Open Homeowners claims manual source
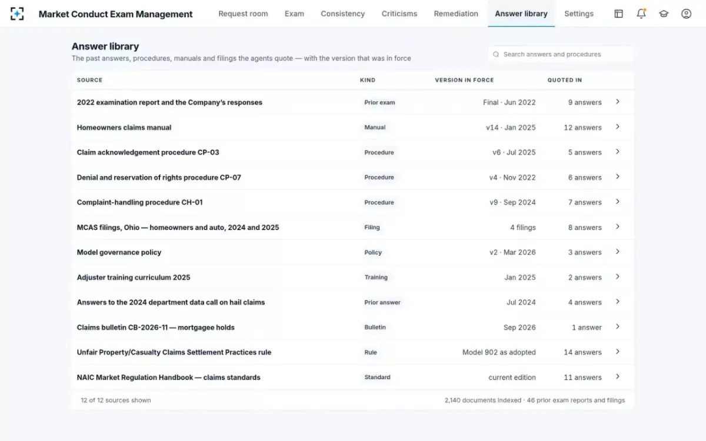The height and width of the screenshot is (441, 706). click(x=124, y=128)
